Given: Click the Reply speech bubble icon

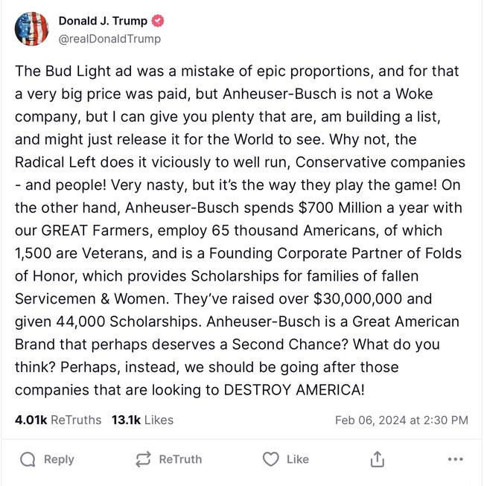Looking at the screenshot, I should 28,459.
